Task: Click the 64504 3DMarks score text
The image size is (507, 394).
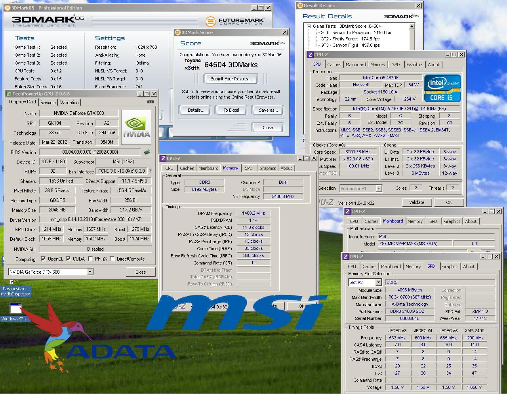Action: click(231, 65)
